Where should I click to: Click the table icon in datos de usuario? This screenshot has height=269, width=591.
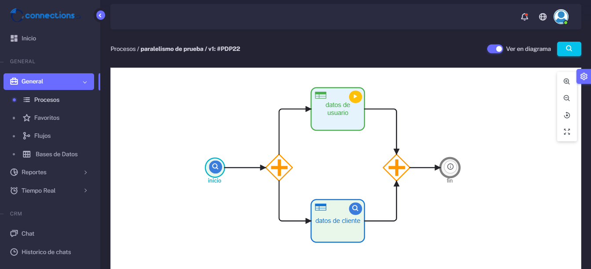coord(321,95)
